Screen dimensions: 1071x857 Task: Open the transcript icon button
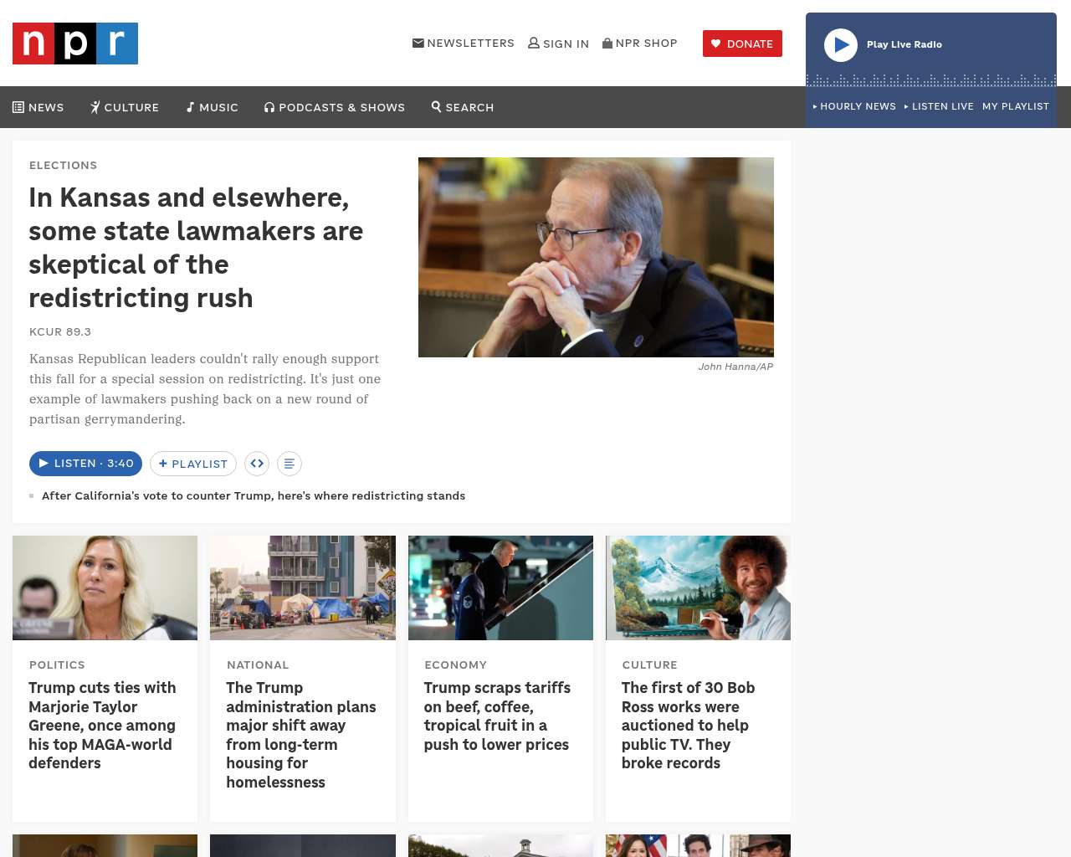[x=289, y=464]
